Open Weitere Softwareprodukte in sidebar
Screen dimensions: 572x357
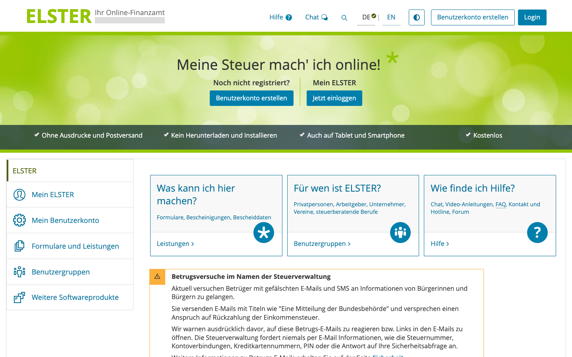pos(70,297)
